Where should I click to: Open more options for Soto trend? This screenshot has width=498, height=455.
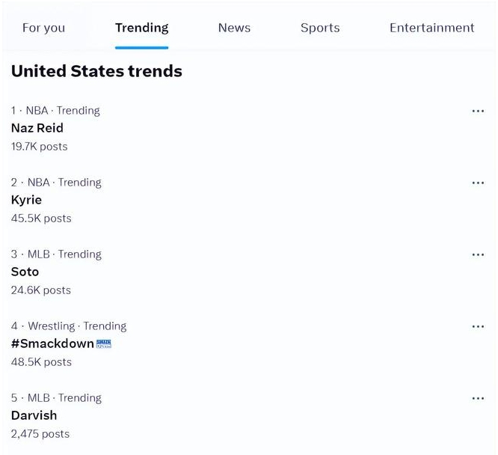tap(478, 254)
